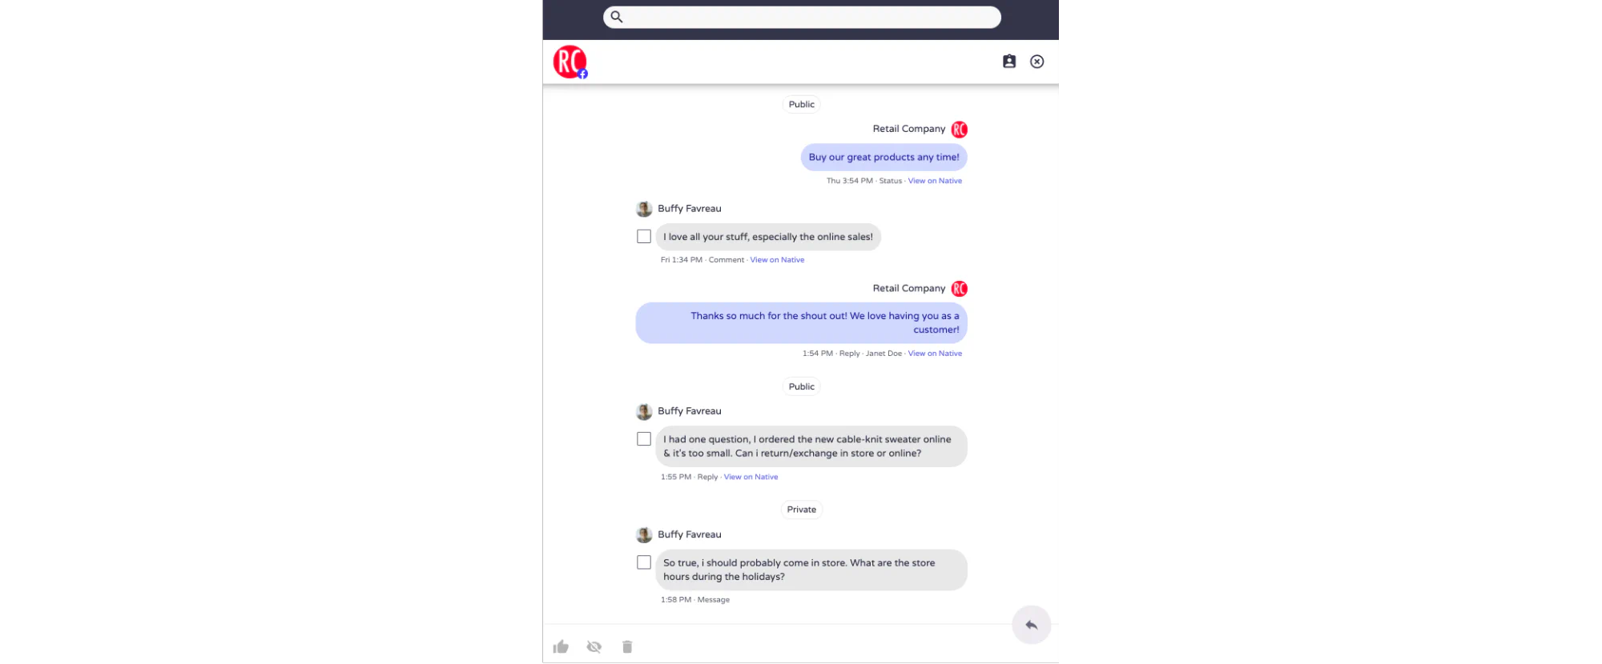This screenshot has width=1602, height=664.
Task: Open View on Native for the Fri 1:34 PM comment
Action: tap(777, 260)
